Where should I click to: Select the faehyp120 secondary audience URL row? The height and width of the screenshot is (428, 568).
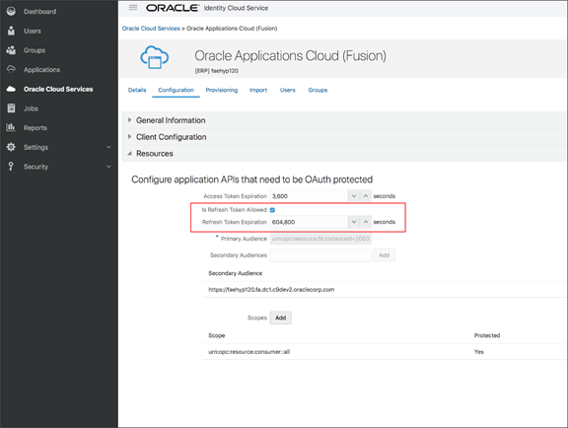click(x=384, y=290)
